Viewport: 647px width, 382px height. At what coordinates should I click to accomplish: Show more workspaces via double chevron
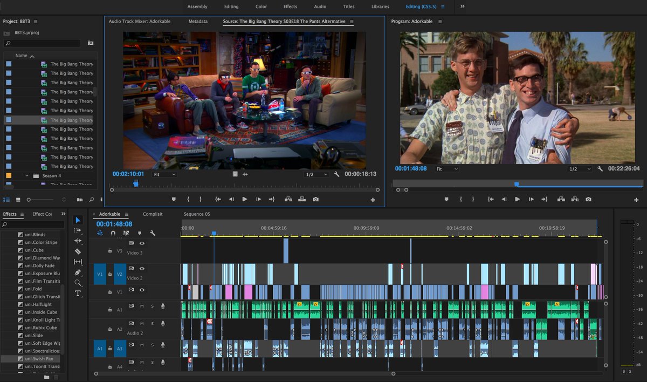(462, 6)
